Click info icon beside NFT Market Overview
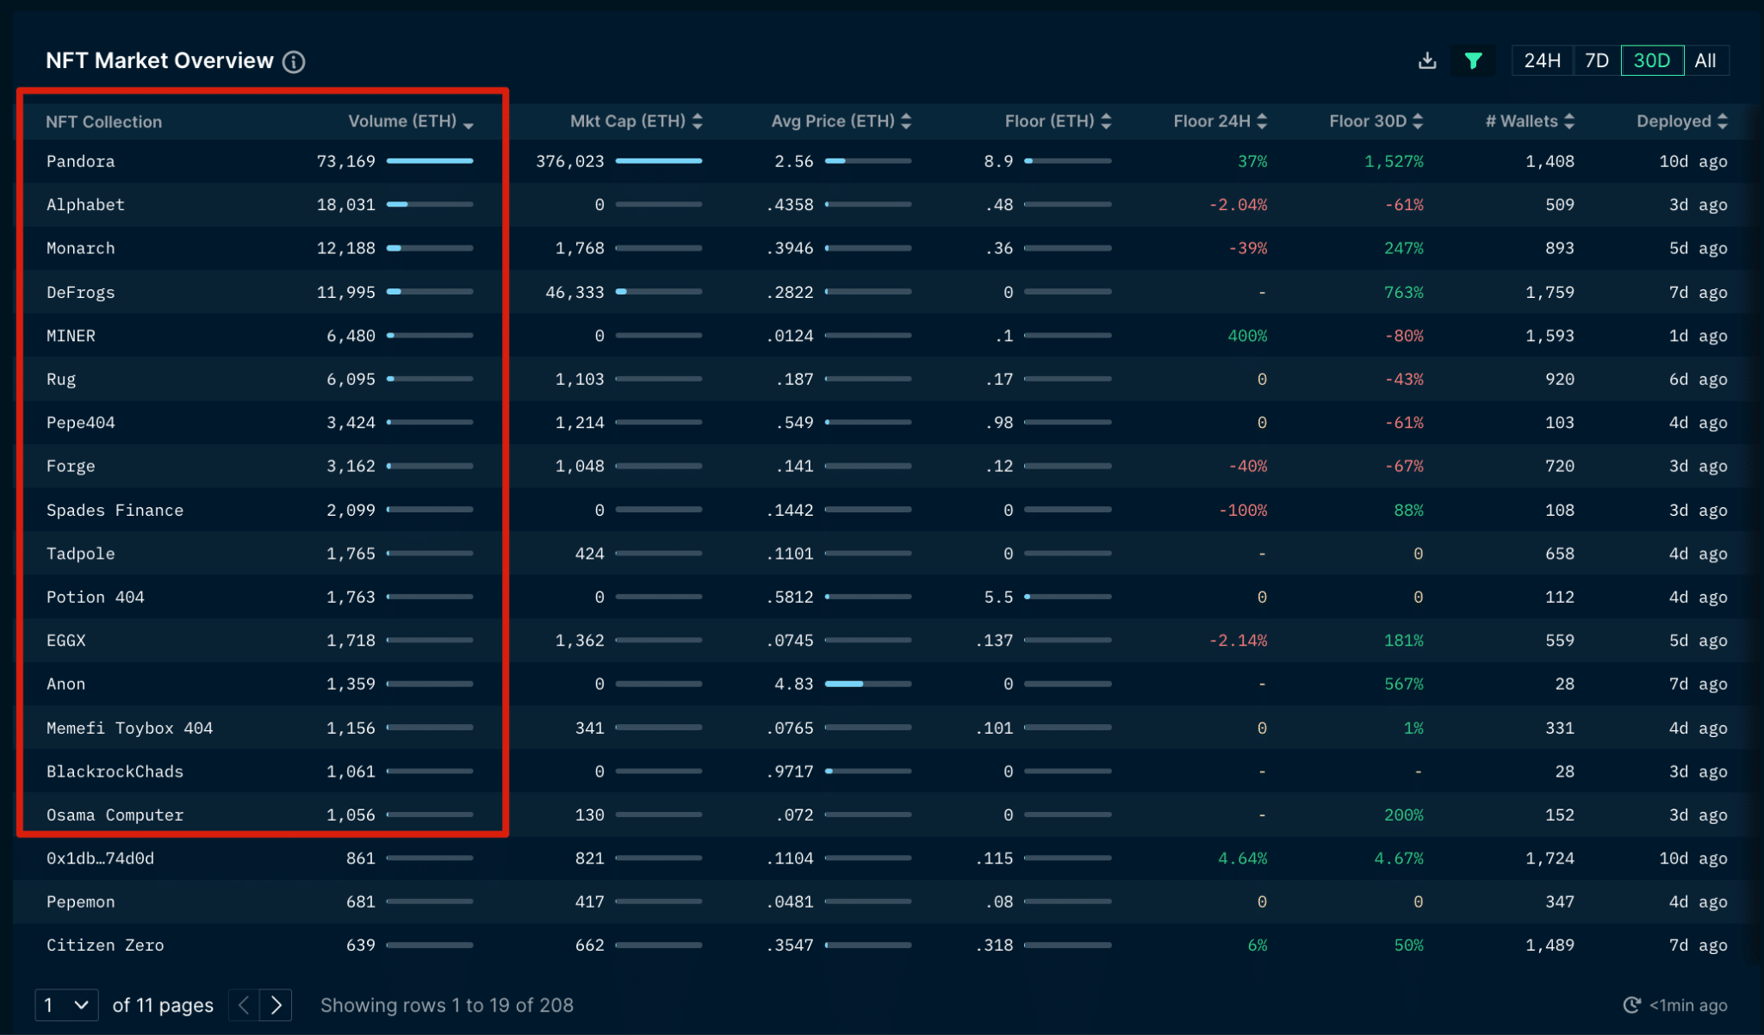1764x1035 pixels. pyautogui.click(x=294, y=62)
